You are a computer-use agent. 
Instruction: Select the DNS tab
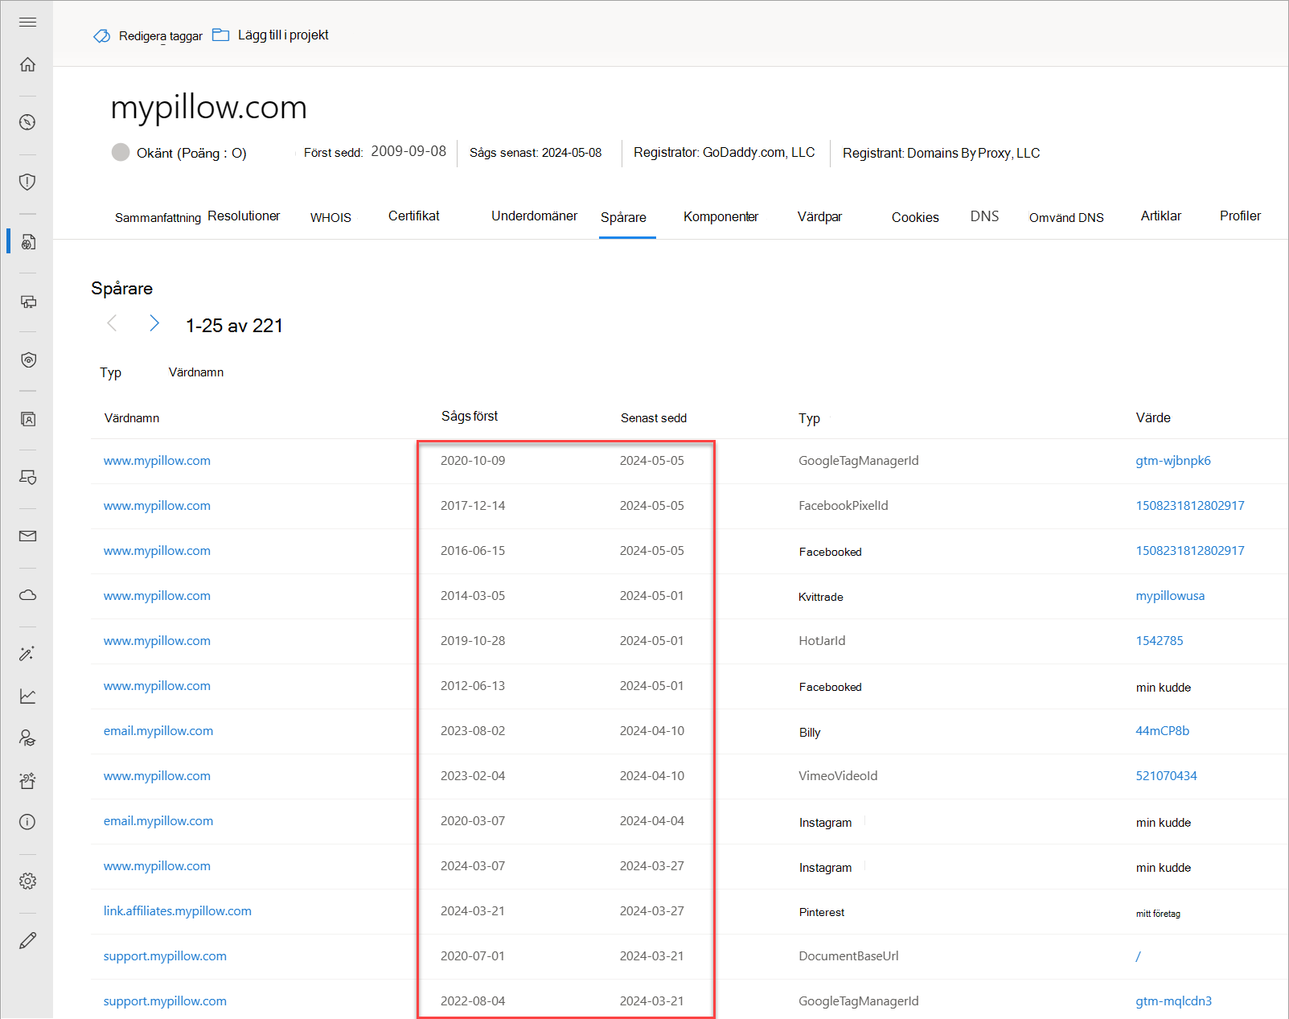coord(984,216)
